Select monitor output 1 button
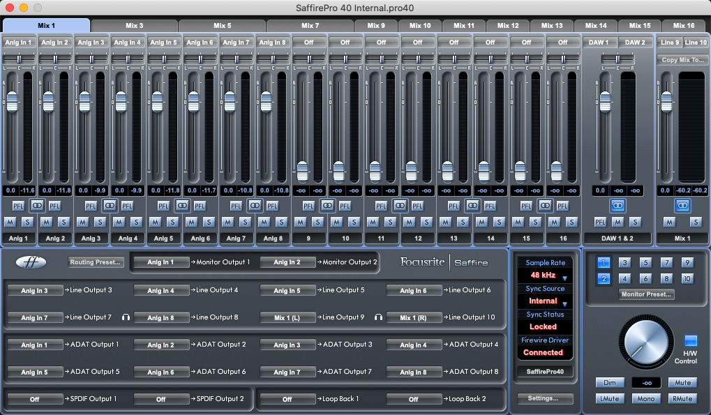This screenshot has height=415, width=711. (x=604, y=262)
